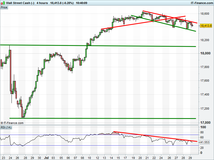Click the 18,000 price axis label
214x160 pixels.
click(205, 53)
